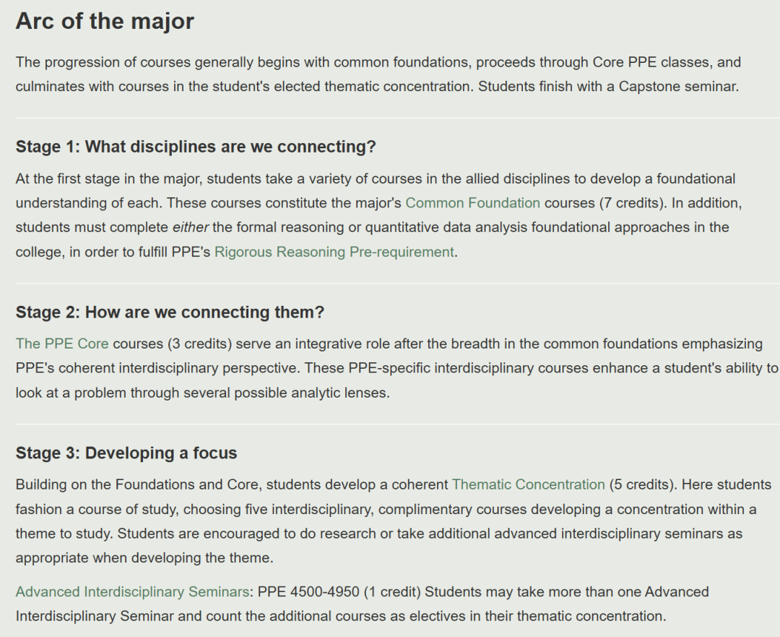Select the Stage 2 heading text

tap(170, 312)
